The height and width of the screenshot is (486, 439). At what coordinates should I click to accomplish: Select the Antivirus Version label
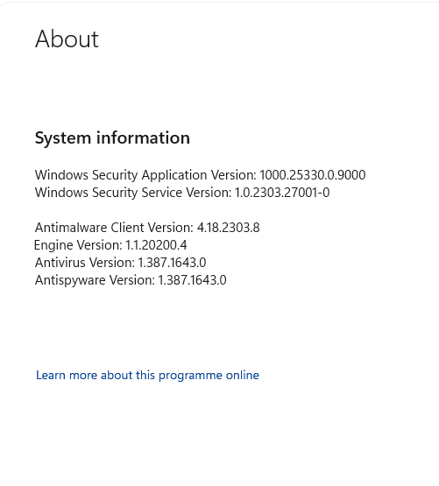85,263
